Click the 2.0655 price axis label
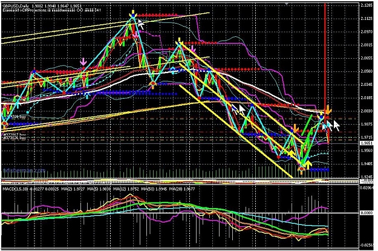Viewport: 378px width, 251px height. point(367,58)
